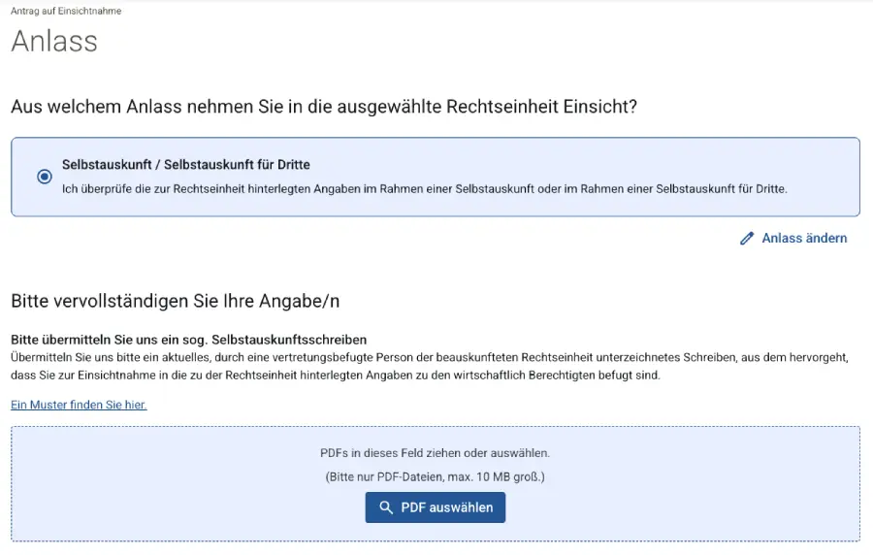Click the text 'PDFs in dieses Feld ziehen oder auswählen.'

[435, 453]
